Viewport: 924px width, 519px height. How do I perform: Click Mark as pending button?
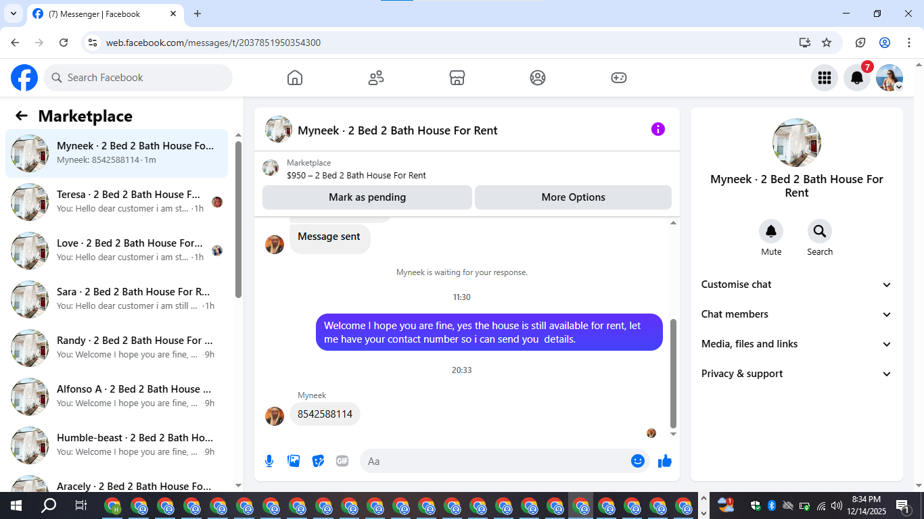[367, 197]
